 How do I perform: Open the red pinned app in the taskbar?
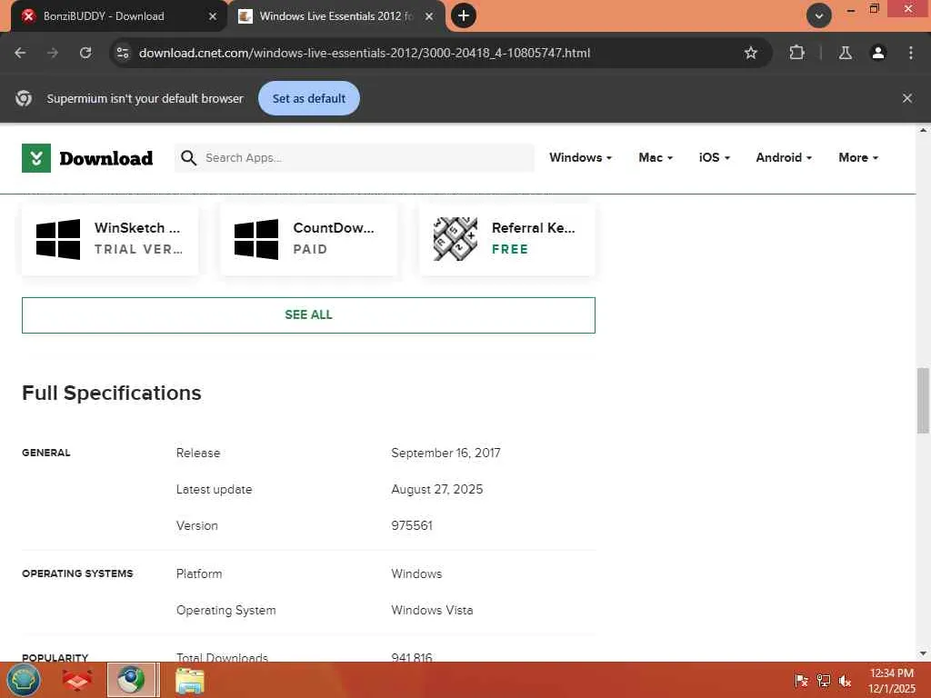(77, 680)
